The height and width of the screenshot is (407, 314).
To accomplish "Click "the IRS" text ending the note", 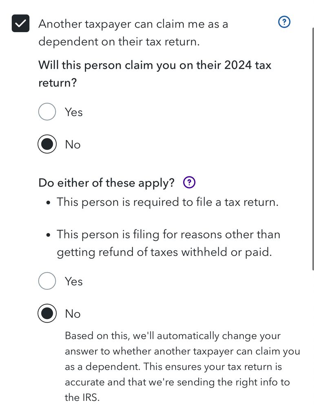I will click(x=82, y=397).
